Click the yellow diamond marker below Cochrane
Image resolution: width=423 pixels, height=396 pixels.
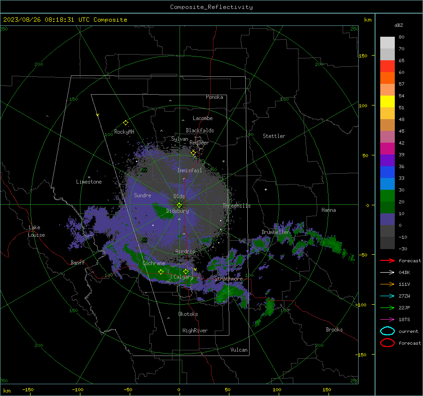click(x=161, y=272)
